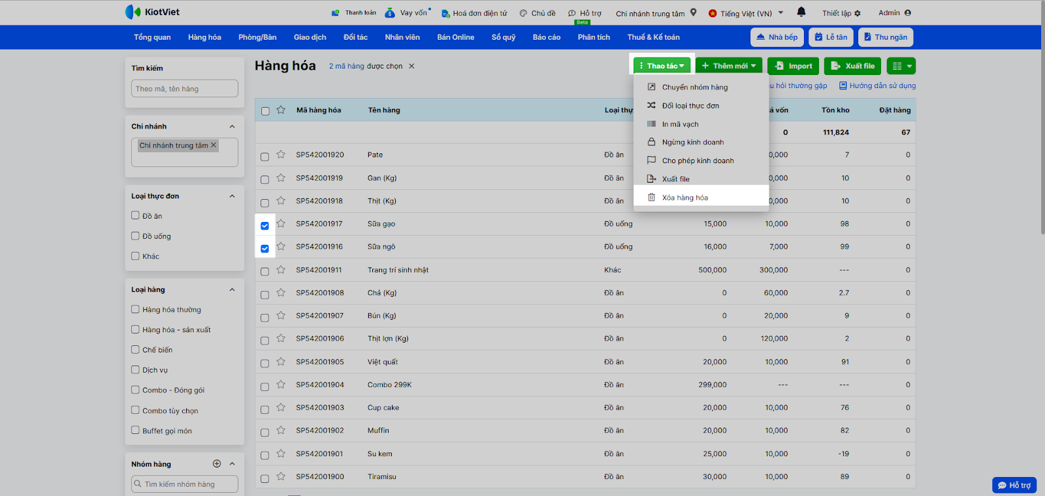Screen dimensions: 1045x496
Task: Click the KiotViet logo
Action: pos(152,12)
